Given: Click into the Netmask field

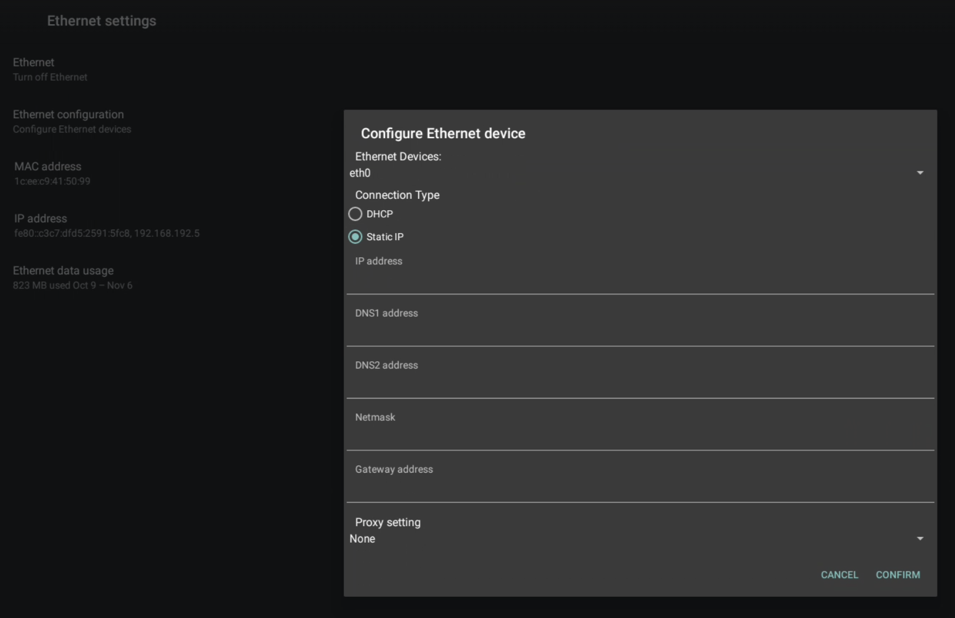Looking at the screenshot, I should [x=640, y=437].
